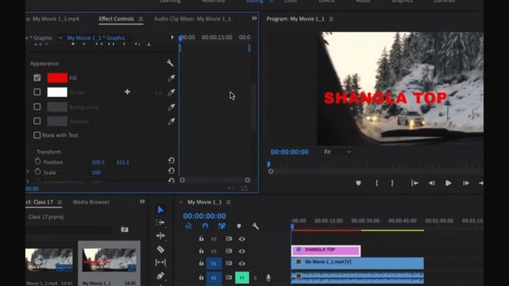Reset the Scale parameter
Viewport: 509px width, 286px height.
coord(172,171)
